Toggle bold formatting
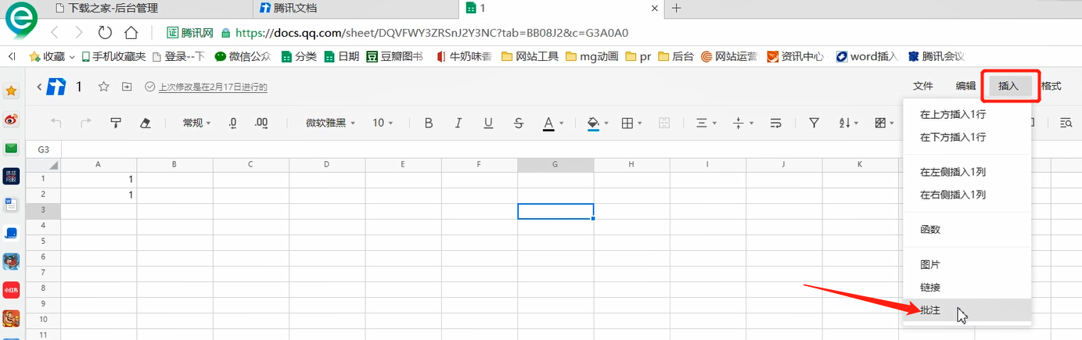 pyautogui.click(x=428, y=123)
